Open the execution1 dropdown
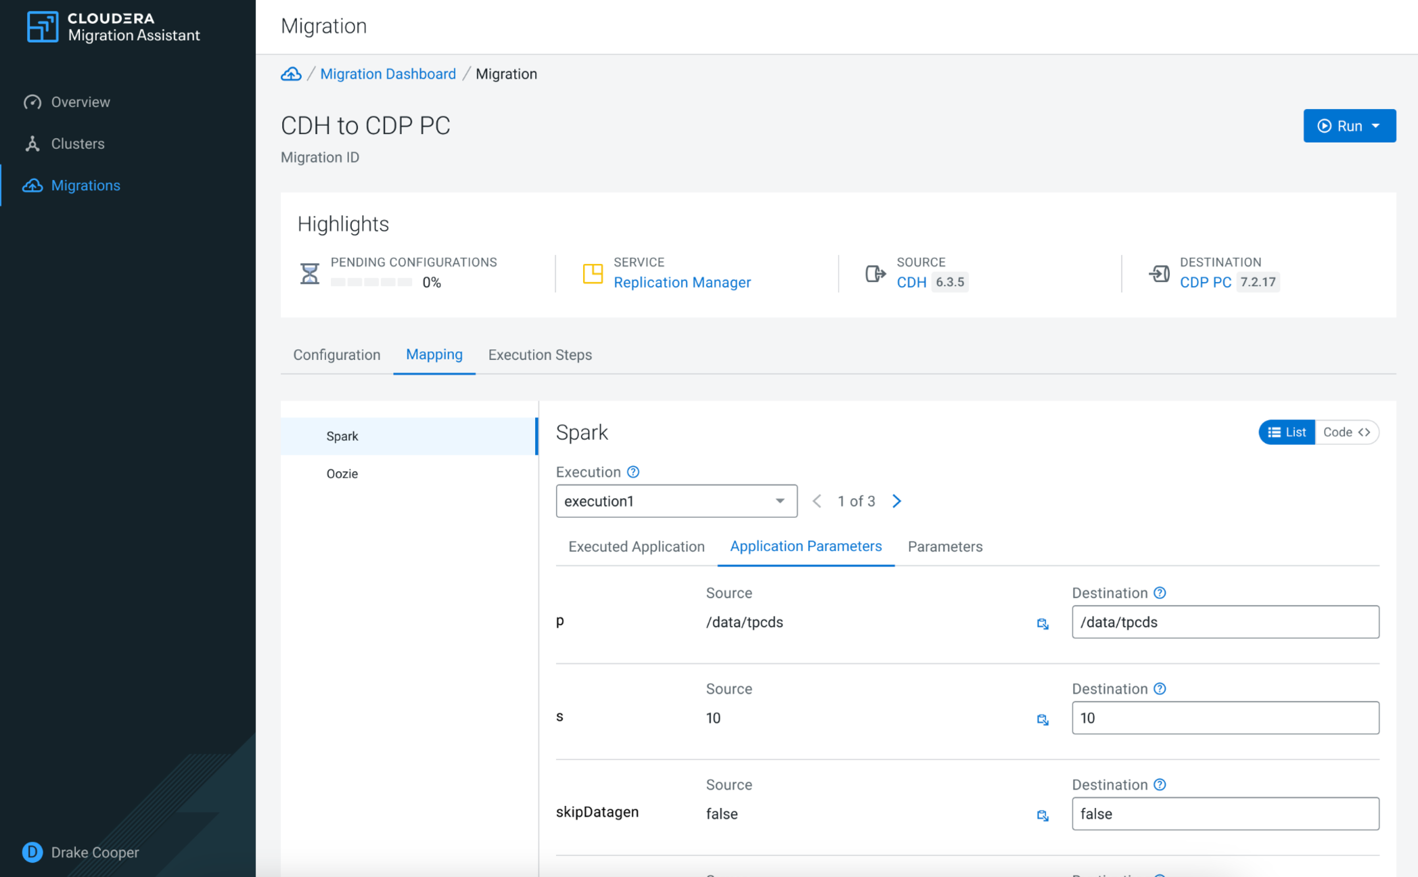The width and height of the screenshot is (1418, 877). tap(677, 501)
